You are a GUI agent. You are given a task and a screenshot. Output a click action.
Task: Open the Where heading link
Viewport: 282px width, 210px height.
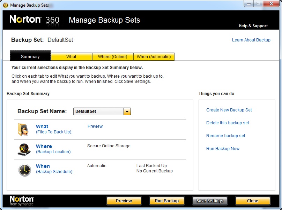[x=44, y=146]
